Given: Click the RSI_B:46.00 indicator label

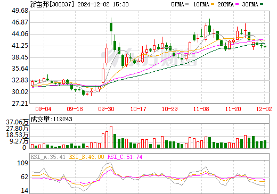Looking at the screenshot, I should (86, 157).
